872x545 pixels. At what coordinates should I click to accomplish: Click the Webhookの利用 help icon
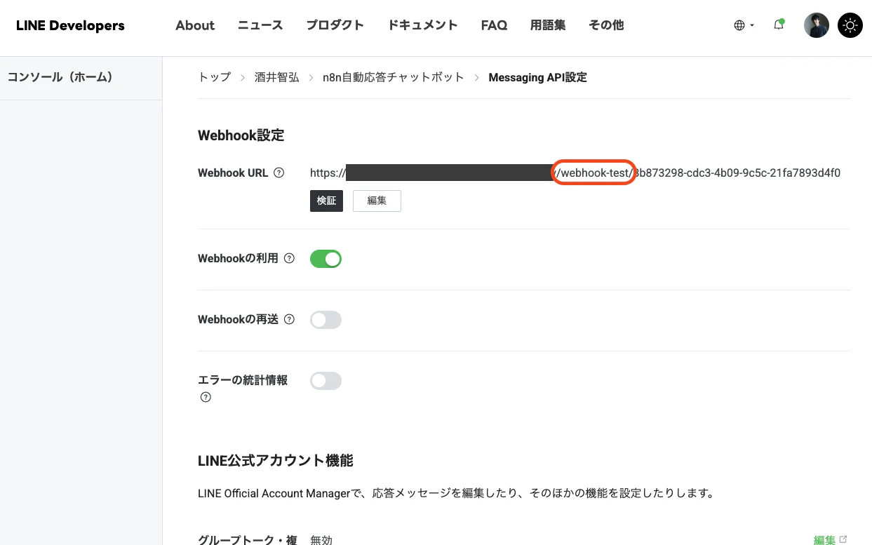coord(289,258)
